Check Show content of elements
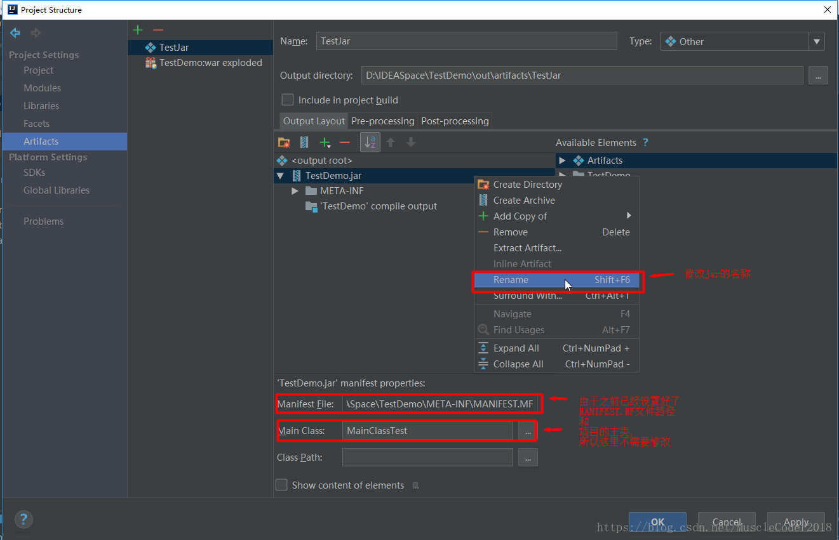 point(281,485)
